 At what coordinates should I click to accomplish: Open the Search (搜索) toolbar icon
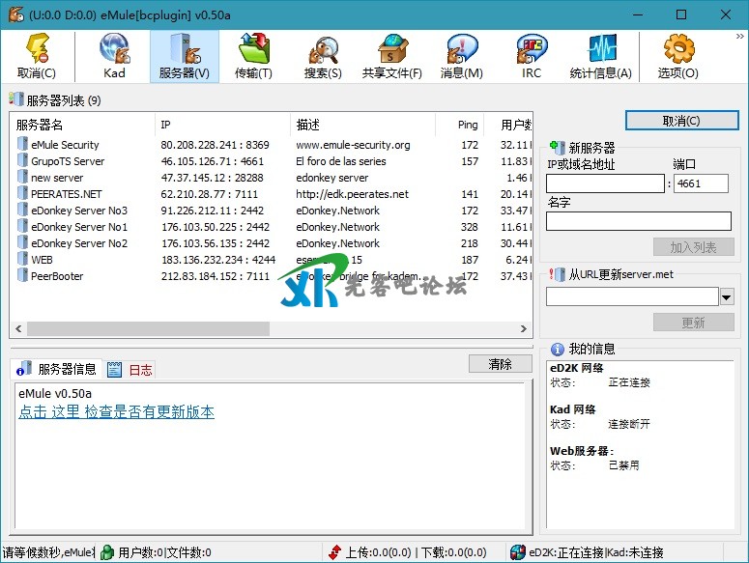pyautogui.click(x=322, y=49)
